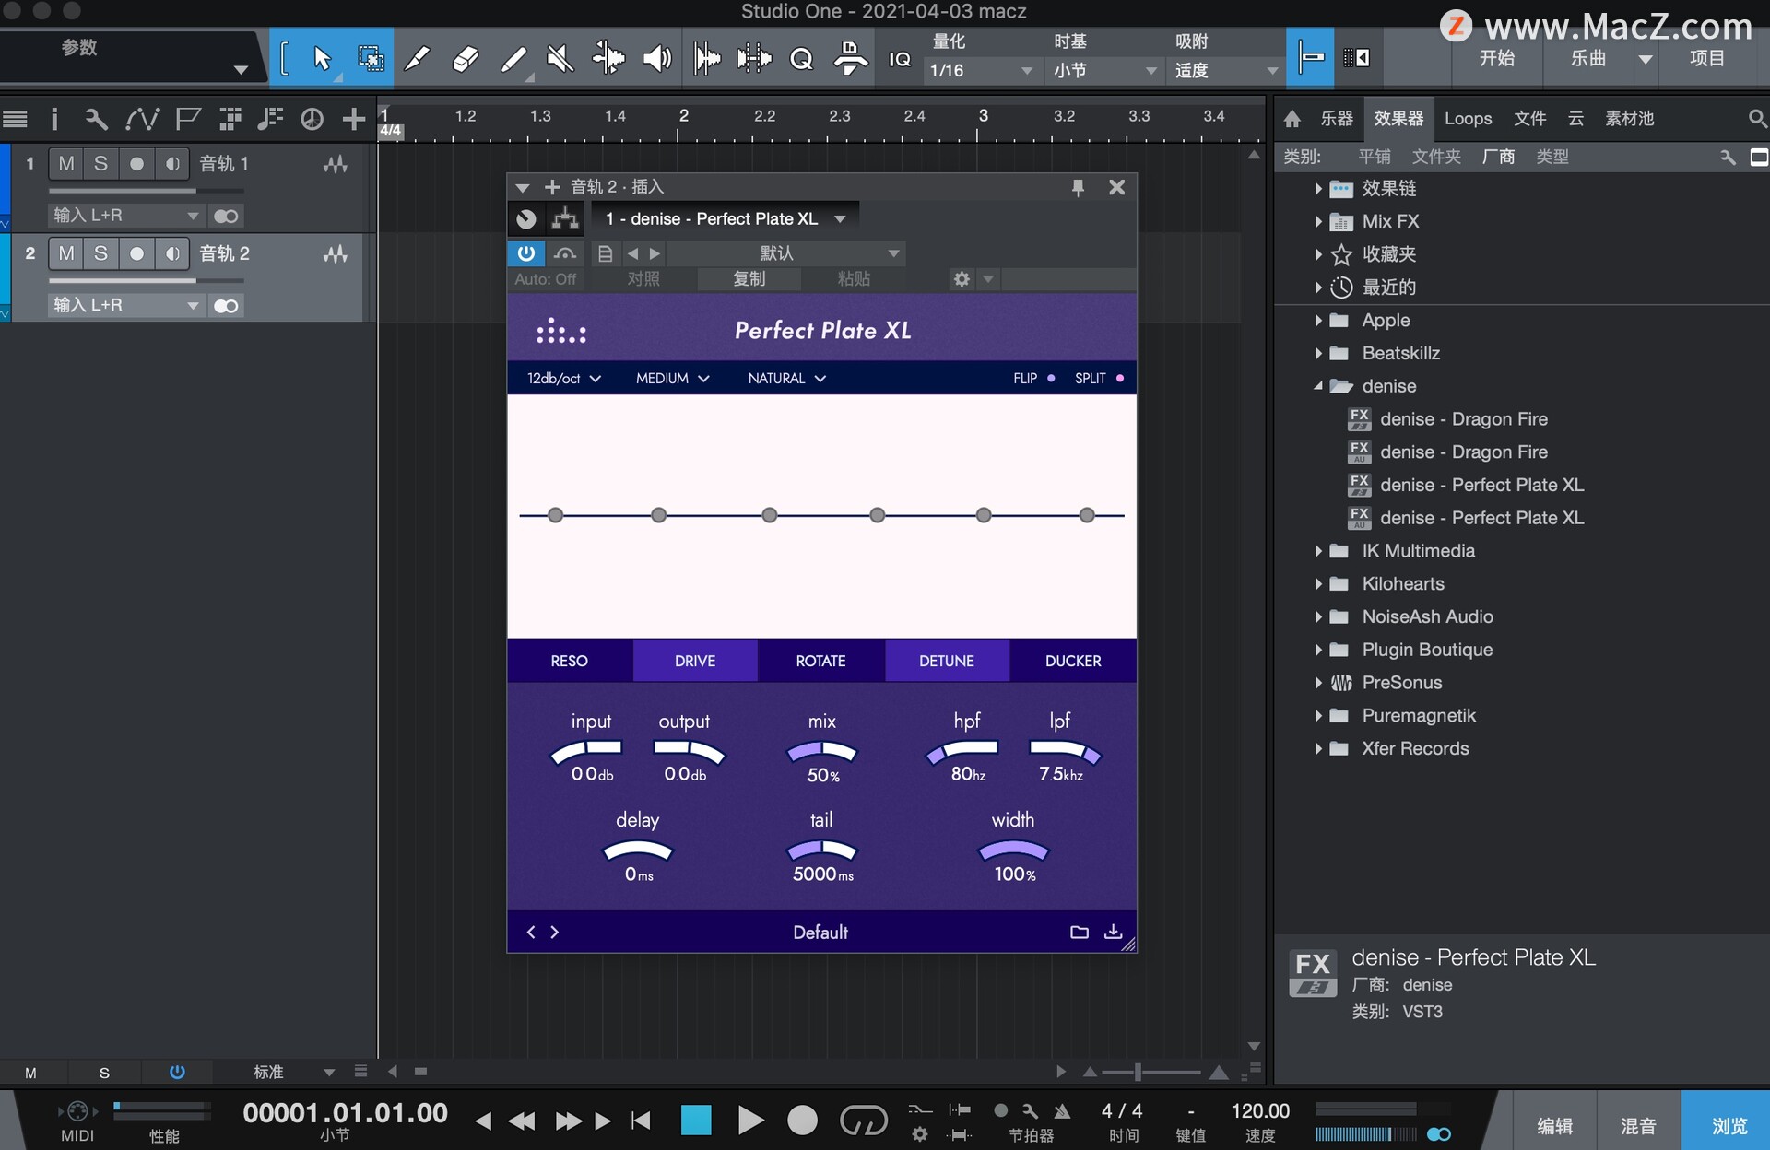
Task: Click the plugin settings gear icon
Action: point(962,278)
